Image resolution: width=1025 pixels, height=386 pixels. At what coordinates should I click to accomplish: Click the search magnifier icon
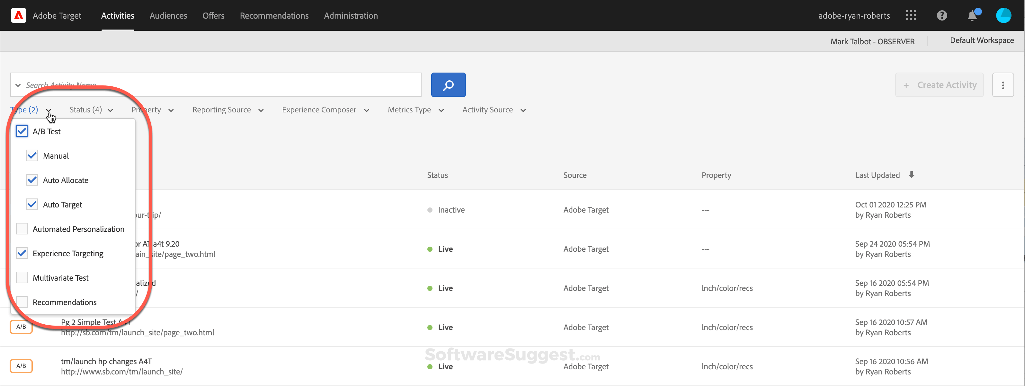pyautogui.click(x=448, y=85)
